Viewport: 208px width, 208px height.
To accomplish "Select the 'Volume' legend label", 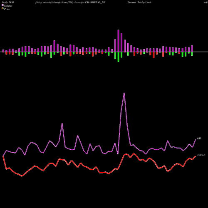I will pos(8,6).
